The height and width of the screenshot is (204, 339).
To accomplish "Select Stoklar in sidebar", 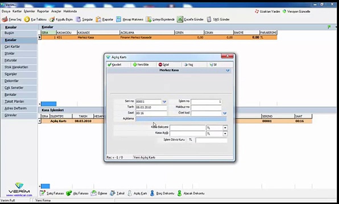I will [19, 54].
